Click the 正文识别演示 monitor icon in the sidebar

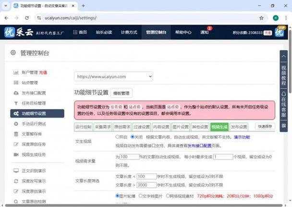point(16,170)
